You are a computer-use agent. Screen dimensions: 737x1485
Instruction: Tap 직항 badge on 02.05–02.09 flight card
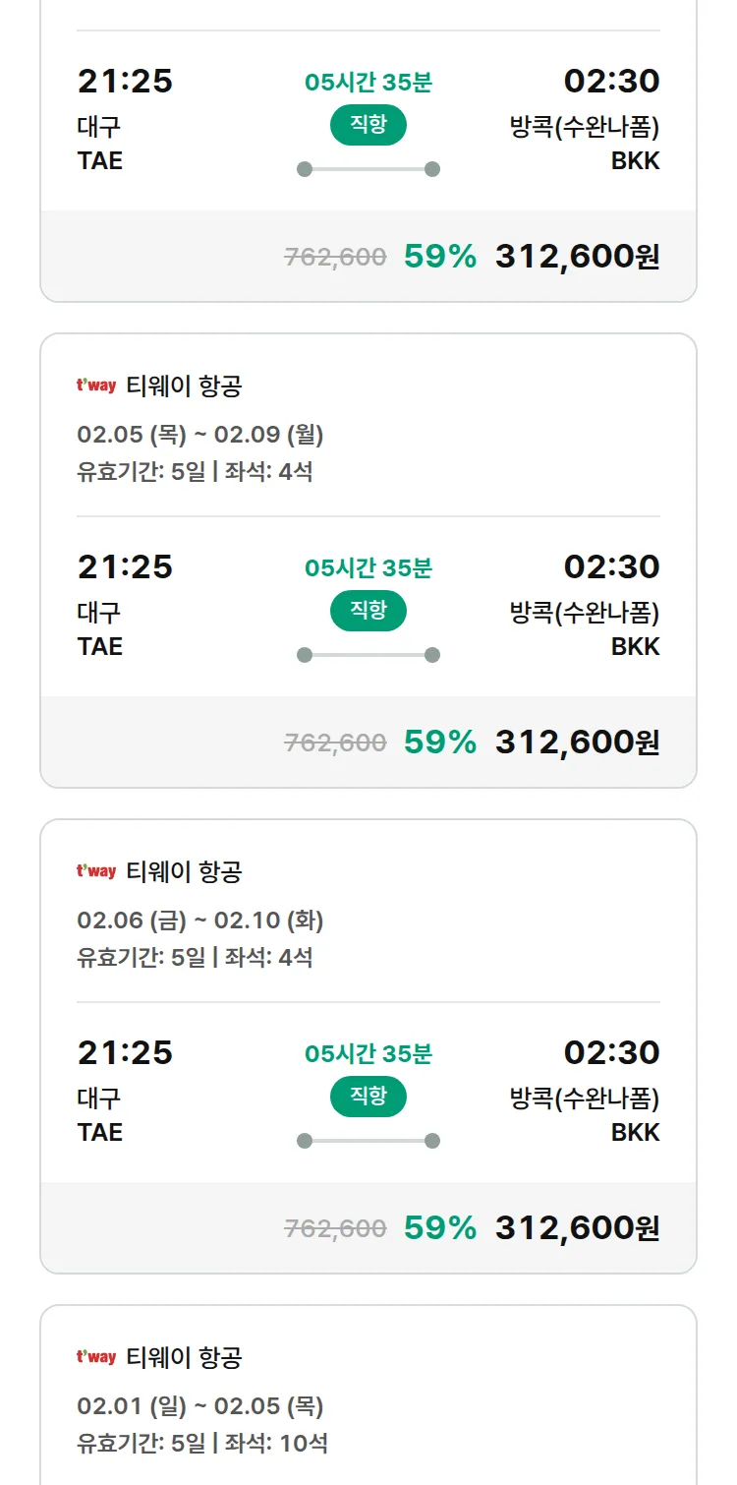coord(368,611)
